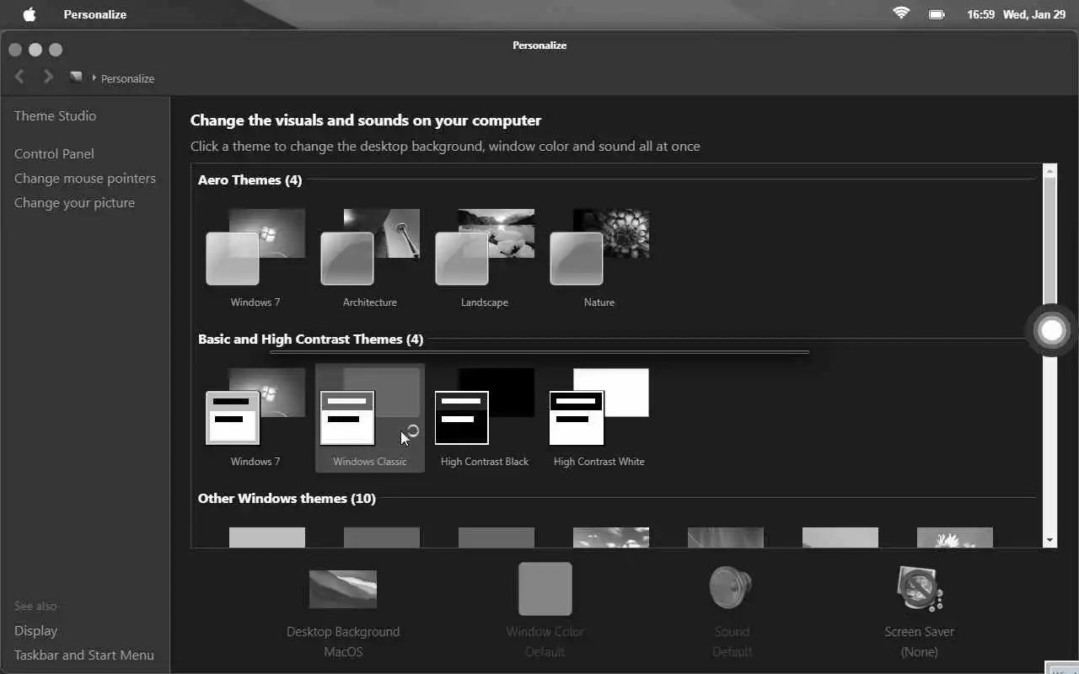Select the High Contrast Black theme
1079x674 pixels.
point(485,417)
